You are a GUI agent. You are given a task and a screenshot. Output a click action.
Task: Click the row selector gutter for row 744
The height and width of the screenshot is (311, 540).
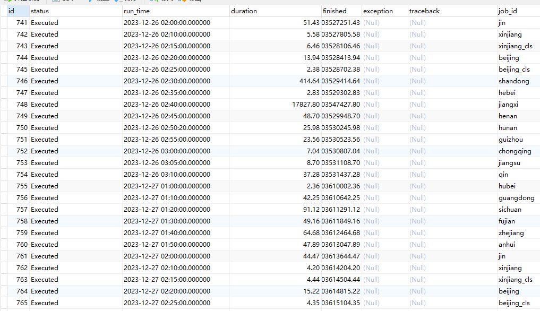coord(3,58)
